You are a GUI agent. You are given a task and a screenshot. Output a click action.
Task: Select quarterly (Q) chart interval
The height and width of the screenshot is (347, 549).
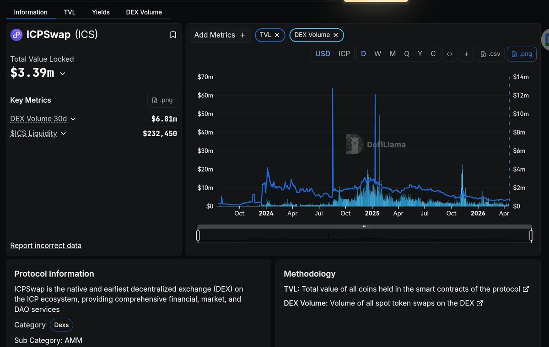406,54
